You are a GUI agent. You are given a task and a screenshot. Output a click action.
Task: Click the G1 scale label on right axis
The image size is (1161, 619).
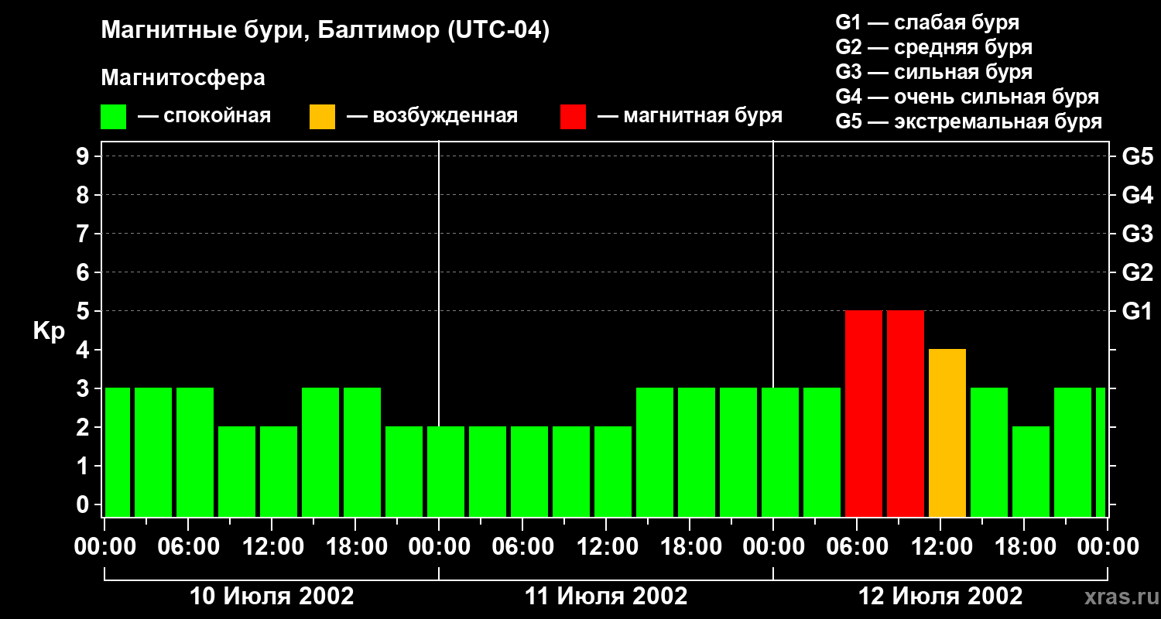pos(1137,311)
